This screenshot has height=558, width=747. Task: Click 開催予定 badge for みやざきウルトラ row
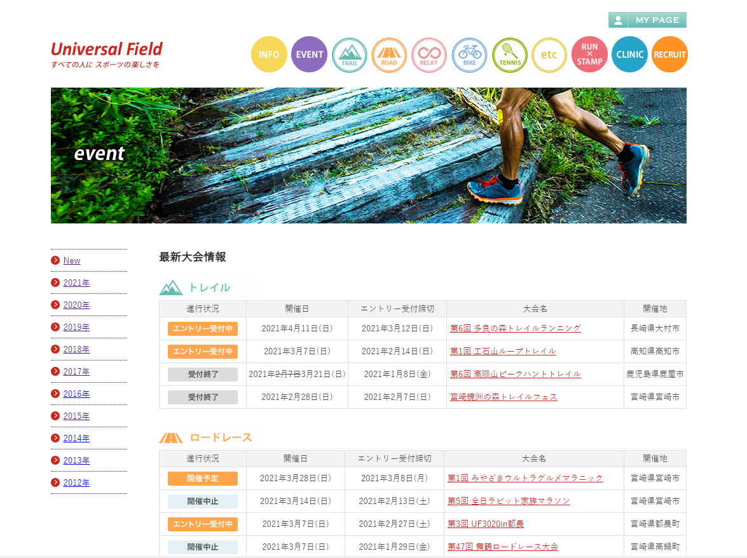click(x=202, y=479)
